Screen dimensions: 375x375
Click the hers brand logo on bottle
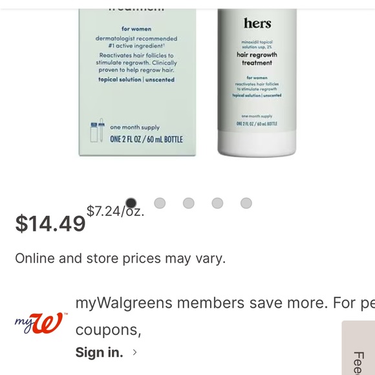pyautogui.click(x=257, y=23)
